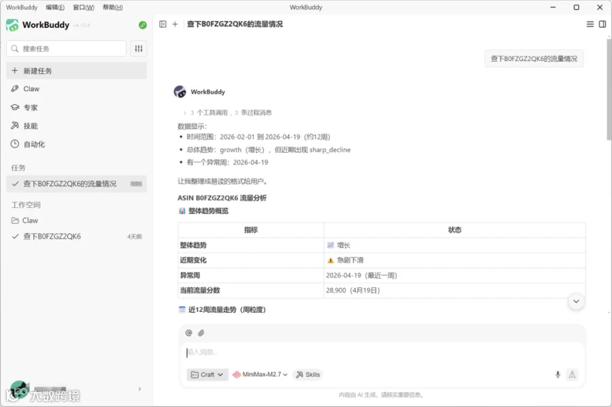Open Claw workspace folder

(76, 221)
